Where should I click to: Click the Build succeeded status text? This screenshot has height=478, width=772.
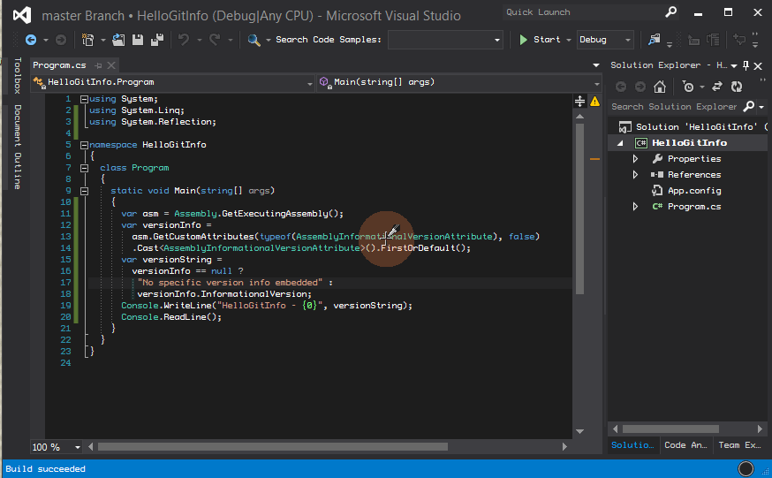pyautogui.click(x=45, y=469)
